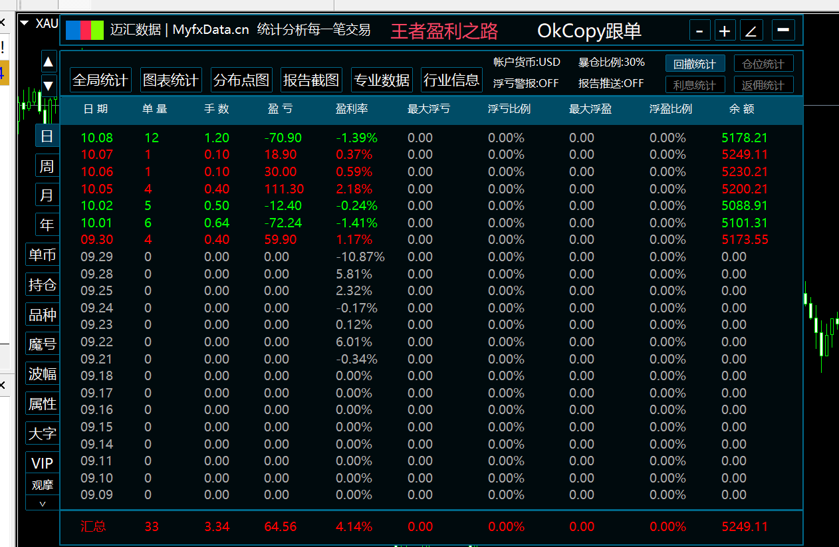Image resolution: width=839 pixels, height=547 pixels.
Task: Click the VIP sidebar button
Action: [43, 463]
